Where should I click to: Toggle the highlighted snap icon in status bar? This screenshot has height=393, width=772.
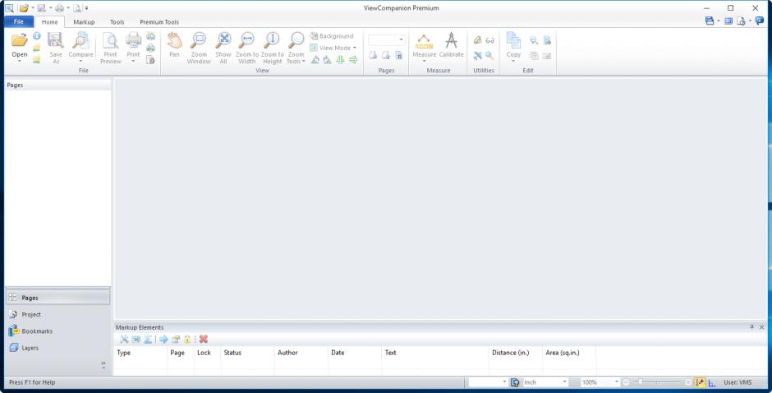pyautogui.click(x=700, y=382)
